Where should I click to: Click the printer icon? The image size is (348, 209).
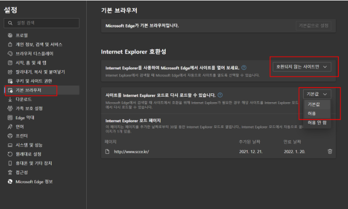[10, 136]
